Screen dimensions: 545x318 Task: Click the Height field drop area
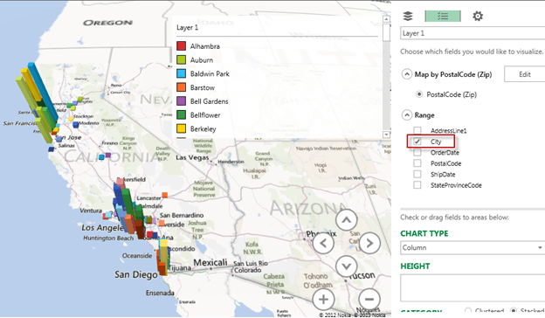pyautogui.click(x=473, y=287)
